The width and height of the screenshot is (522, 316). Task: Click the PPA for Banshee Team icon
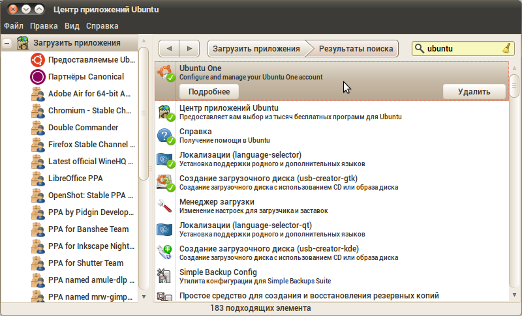click(x=38, y=229)
